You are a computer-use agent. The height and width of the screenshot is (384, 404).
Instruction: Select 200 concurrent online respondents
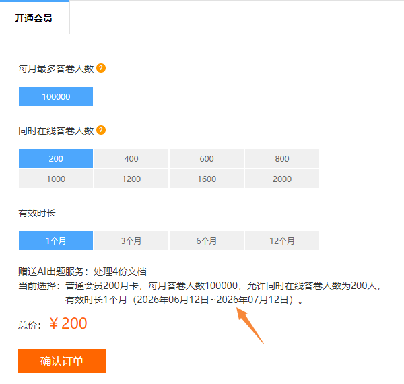(x=56, y=158)
